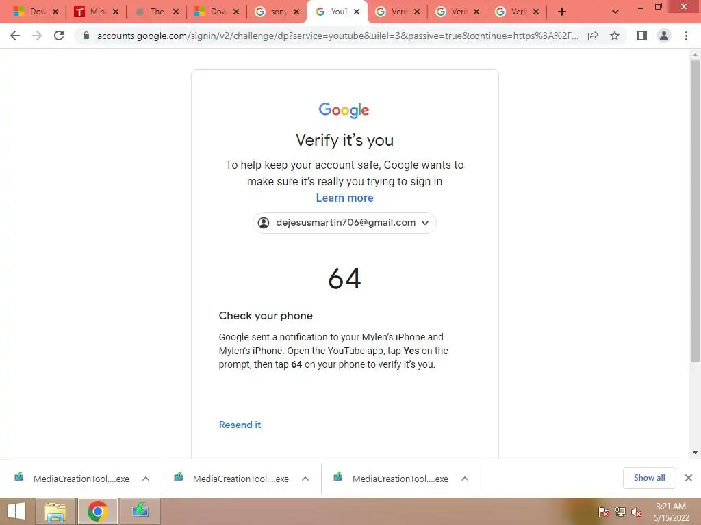Screen dimensions: 701x525
Task: Open a new browser tab
Action: [562, 12]
